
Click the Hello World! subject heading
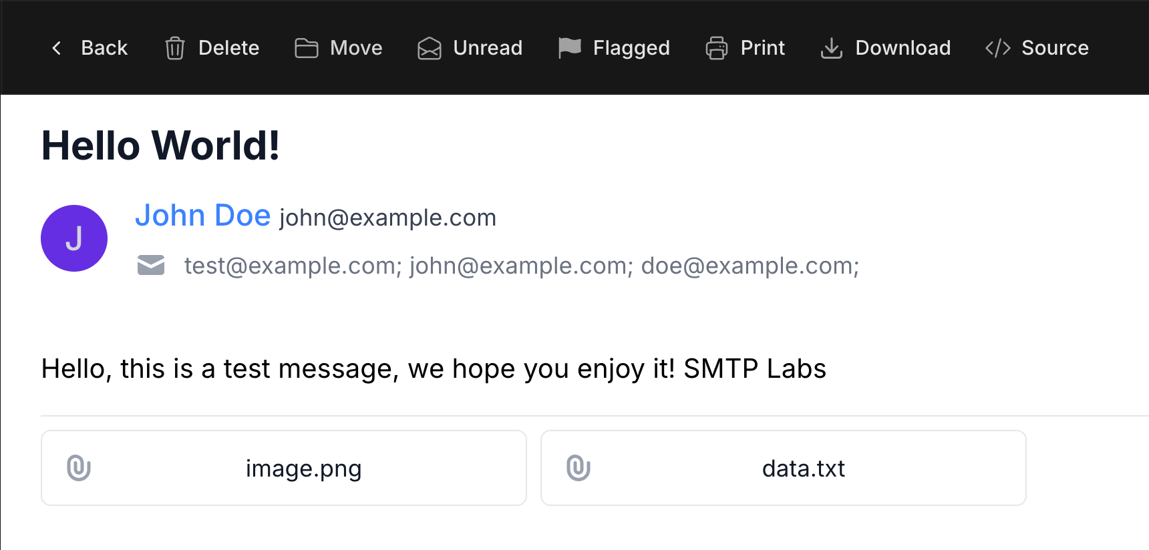pos(161,146)
